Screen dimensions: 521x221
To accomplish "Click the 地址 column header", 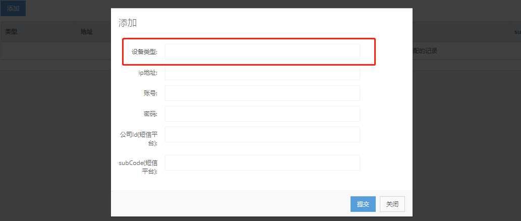I will pyautogui.click(x=87, y=32).
